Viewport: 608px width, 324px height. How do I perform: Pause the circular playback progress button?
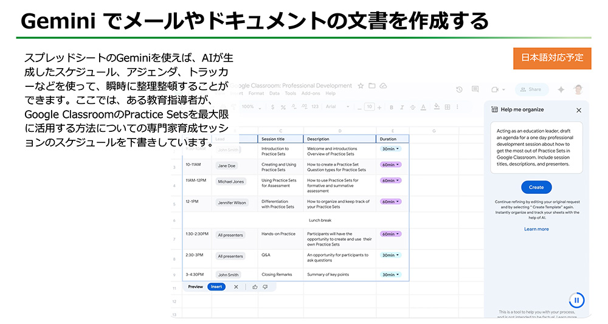[576, 300]
